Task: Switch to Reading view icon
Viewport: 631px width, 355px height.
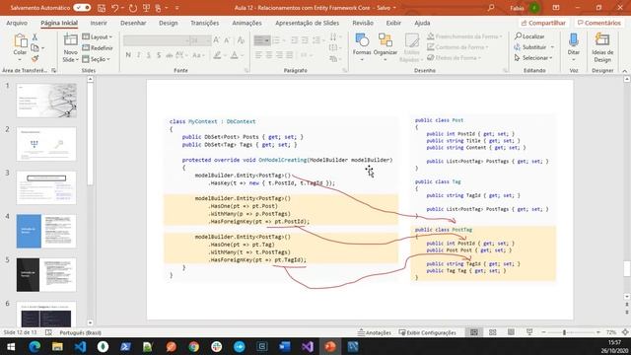Action: (511, 332)
